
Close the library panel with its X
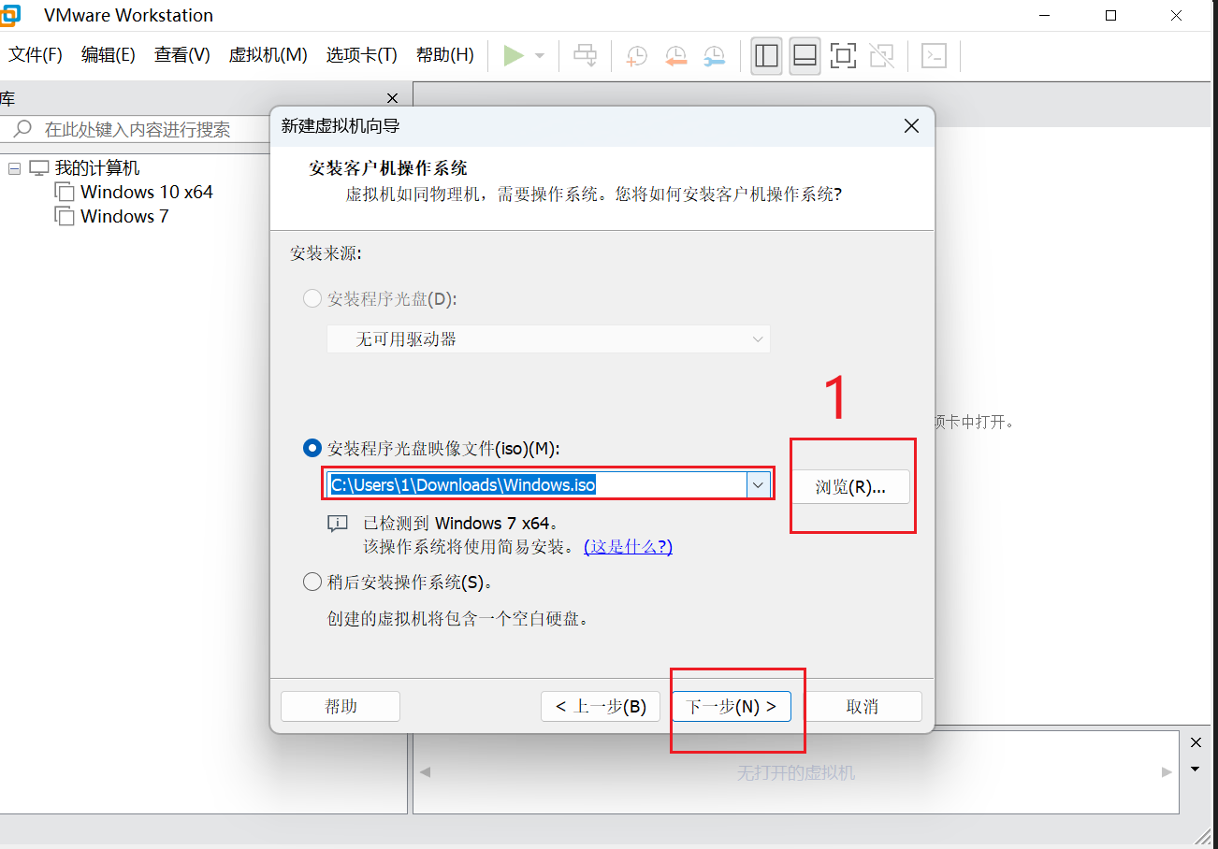click(x=393, y=98)
